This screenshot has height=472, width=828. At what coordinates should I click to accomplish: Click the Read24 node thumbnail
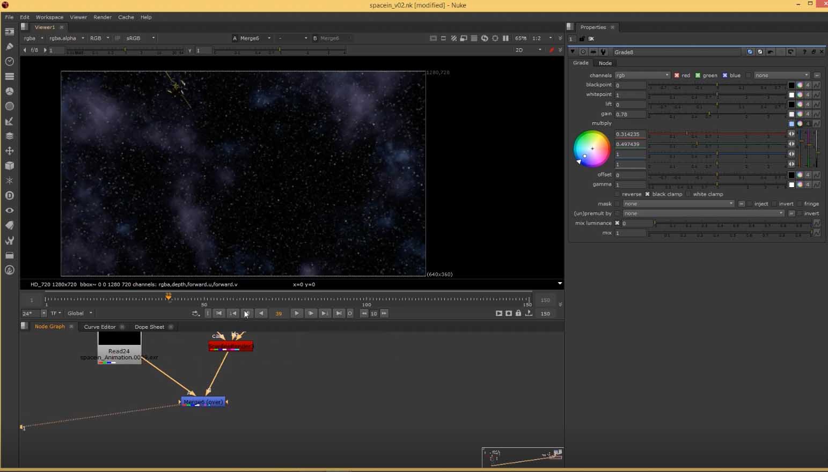(x=119, y=339)
